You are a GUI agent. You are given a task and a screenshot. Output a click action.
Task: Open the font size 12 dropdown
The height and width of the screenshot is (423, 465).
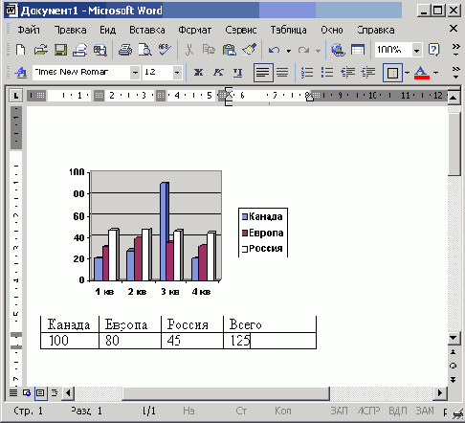[177, 73]
